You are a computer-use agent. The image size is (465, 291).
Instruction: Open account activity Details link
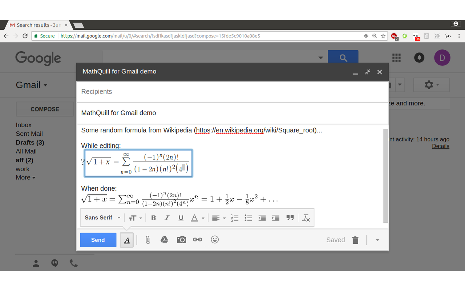pos(441,146)
